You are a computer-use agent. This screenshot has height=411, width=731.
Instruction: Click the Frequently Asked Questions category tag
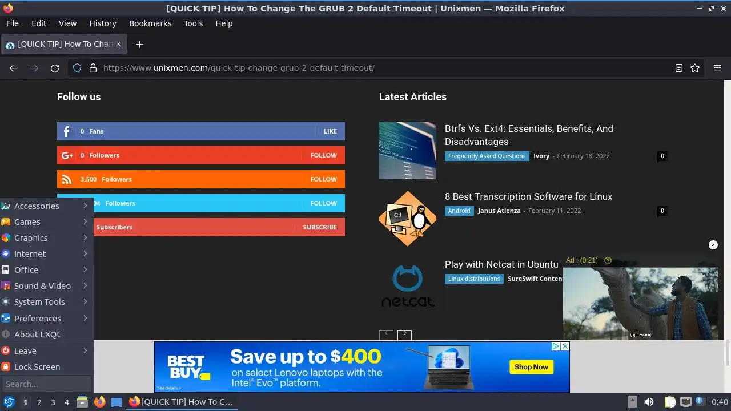(x=487, y=156)
